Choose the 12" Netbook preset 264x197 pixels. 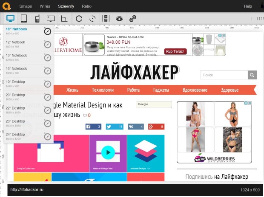28,44
